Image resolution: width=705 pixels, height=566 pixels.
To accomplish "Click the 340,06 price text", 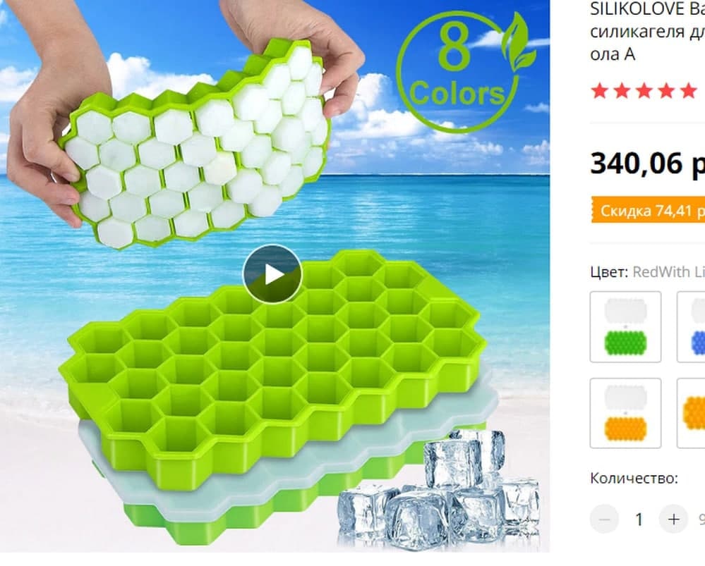I will click(x=647, y=164).
